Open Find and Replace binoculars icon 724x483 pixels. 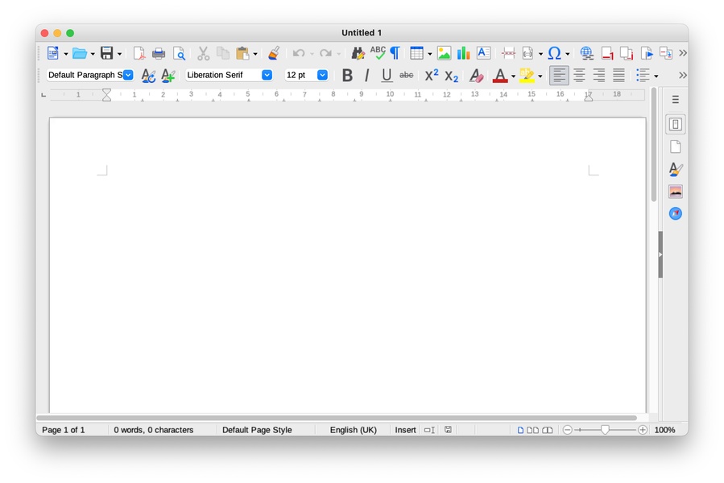pyautogui.click(x=358, y=54)
